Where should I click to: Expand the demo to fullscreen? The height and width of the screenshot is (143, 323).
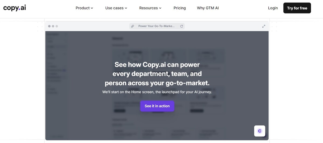coord(264,26)
